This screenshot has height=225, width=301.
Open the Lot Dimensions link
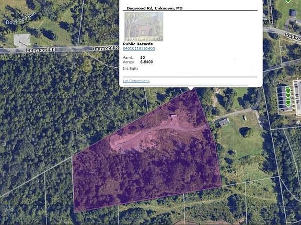136,81
